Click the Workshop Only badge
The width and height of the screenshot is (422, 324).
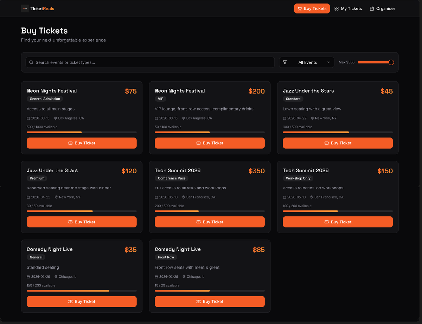click(x=298, y=178)
